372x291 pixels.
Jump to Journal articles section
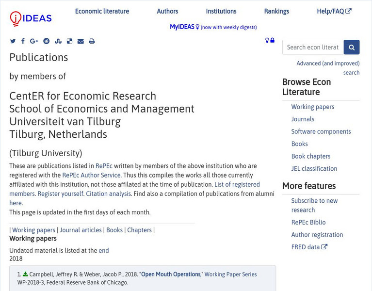click(x=81, y=230)
